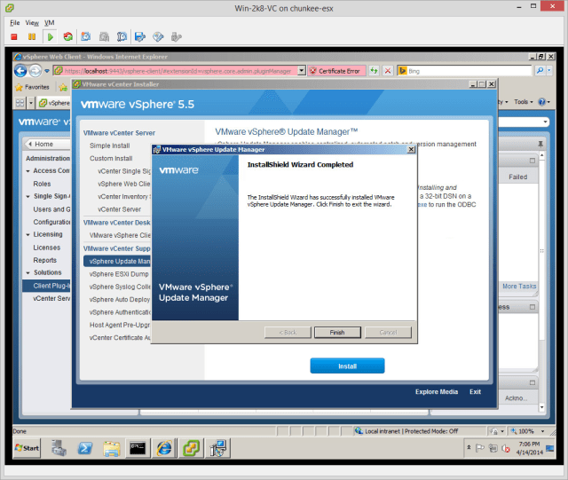Viewport: 568px width, 480px height.
Task: Select vSphere Auto Deploy entry
Action: [x=120, y=299]
